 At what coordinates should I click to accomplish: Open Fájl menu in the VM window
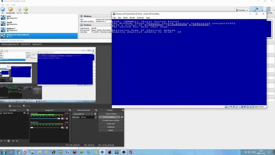tap(114, 18)
